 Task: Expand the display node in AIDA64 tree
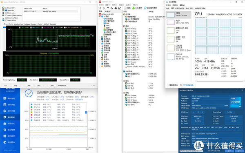(100, 44)
